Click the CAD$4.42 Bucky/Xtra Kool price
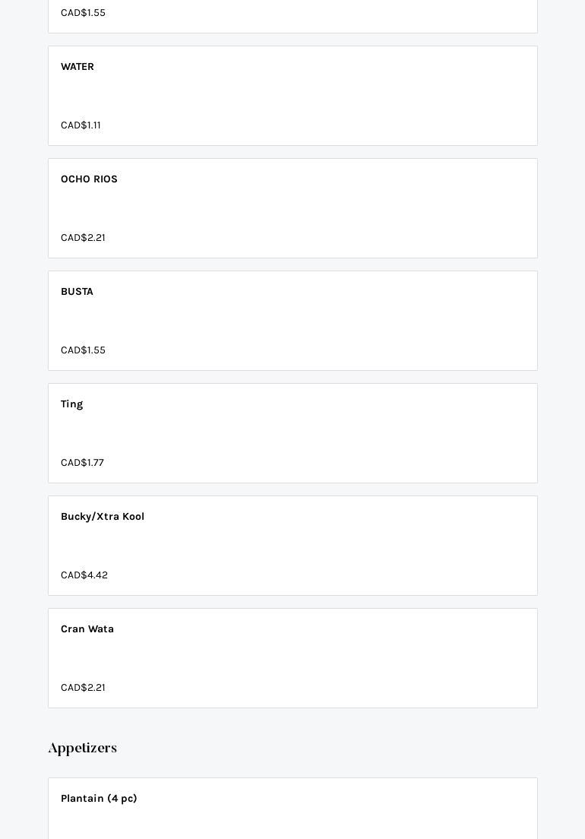The width and height of the screenshot is (585, 839). tap(84, 575)
